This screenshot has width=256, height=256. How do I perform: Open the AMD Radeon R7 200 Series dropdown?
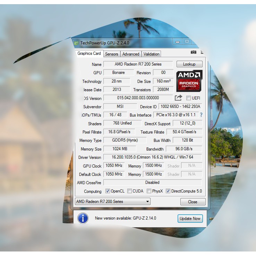coord(113,202)
